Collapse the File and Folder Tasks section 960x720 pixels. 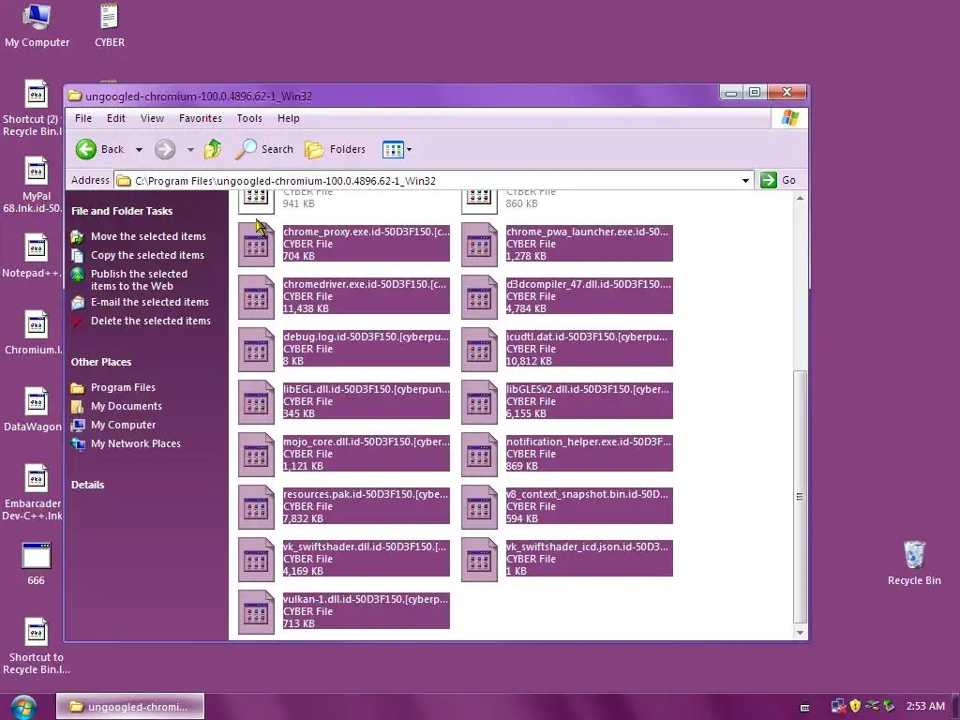122,211
